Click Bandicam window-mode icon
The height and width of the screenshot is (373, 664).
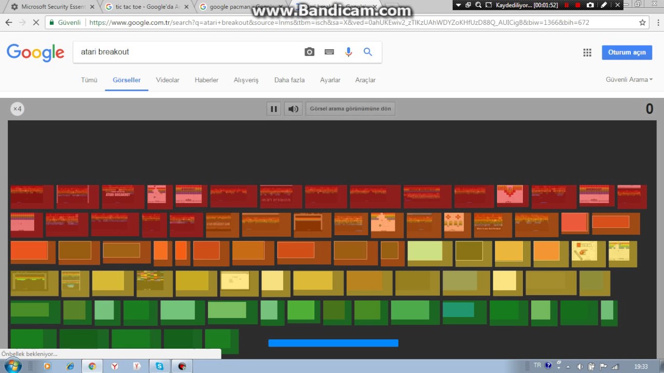point(468,5)
